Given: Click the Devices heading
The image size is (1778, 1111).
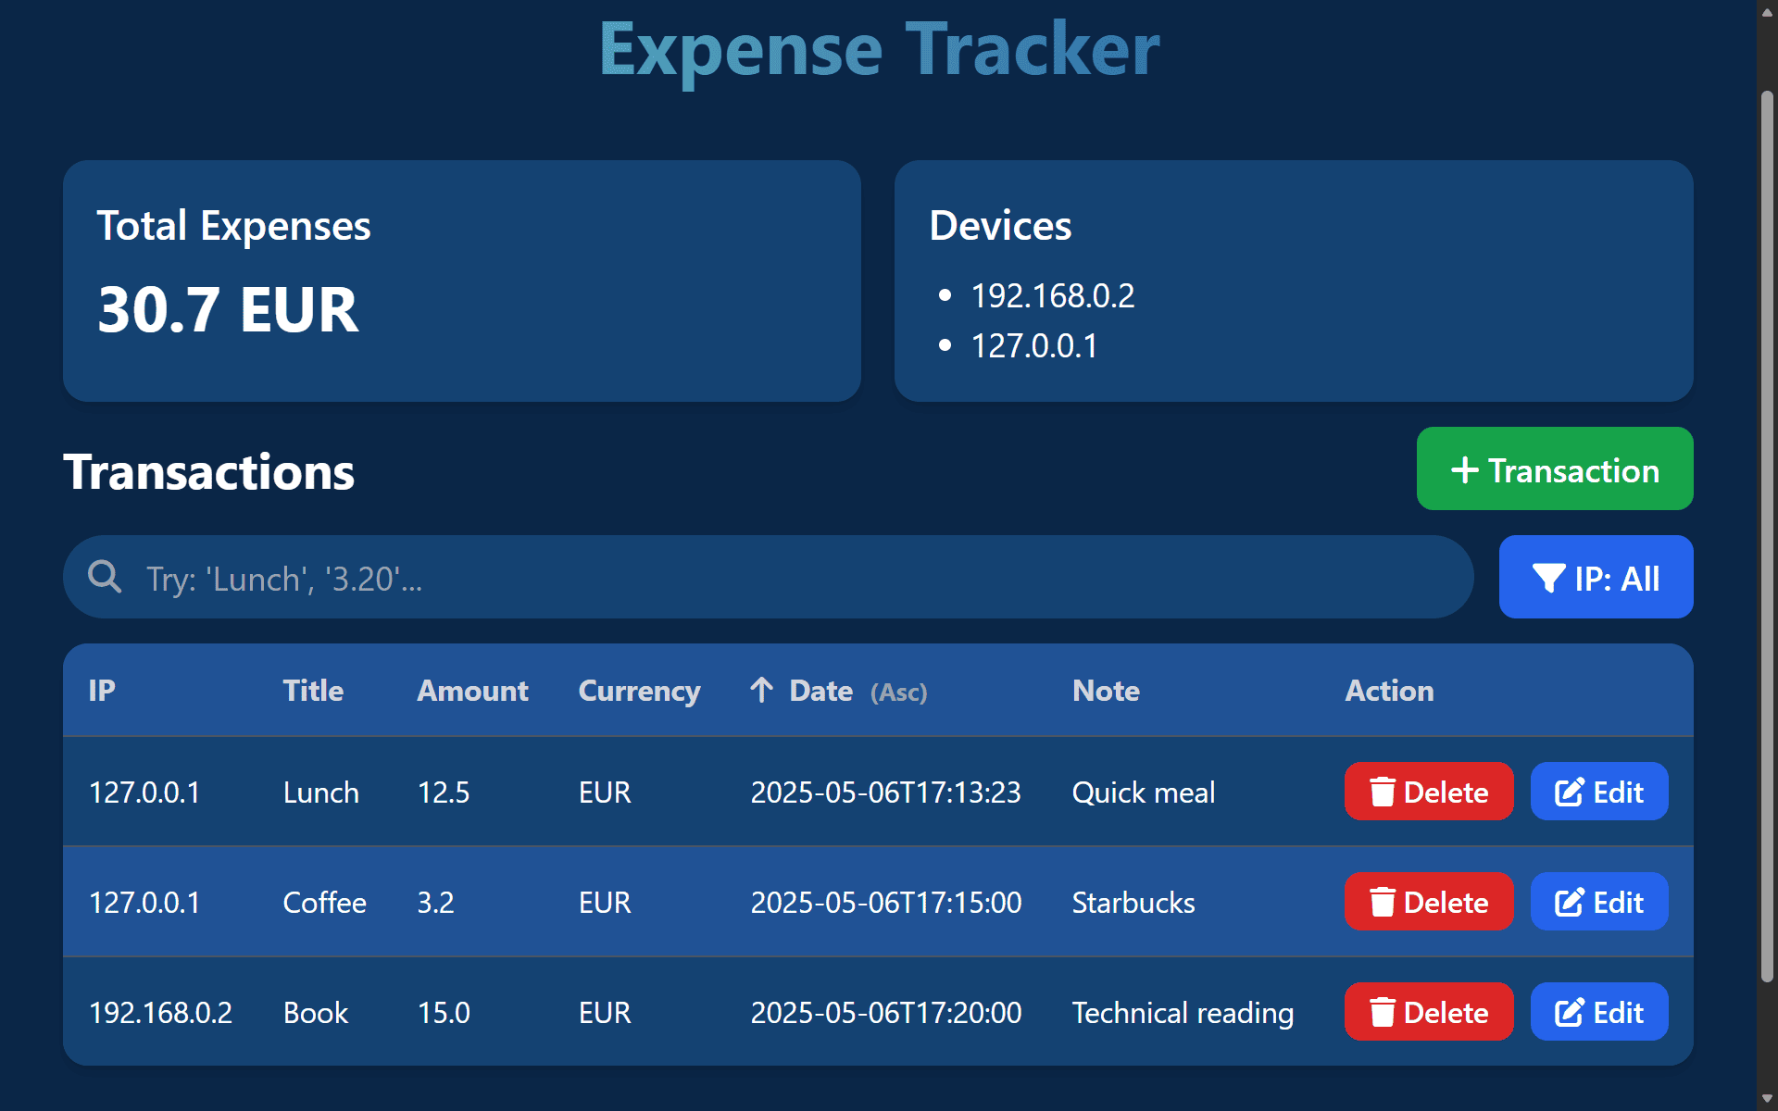Looking at the screenshot, I should tap(1000, 226).
